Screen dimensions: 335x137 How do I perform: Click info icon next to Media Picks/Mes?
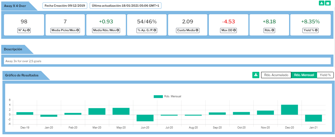[x=78, y=30]
